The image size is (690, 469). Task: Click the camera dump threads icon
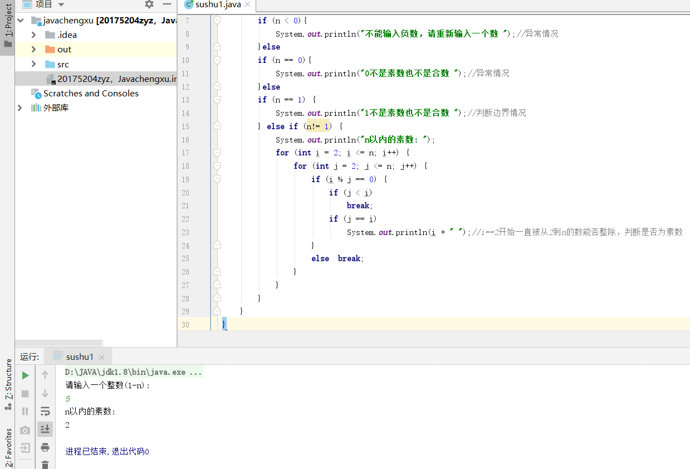click(25, 430)
